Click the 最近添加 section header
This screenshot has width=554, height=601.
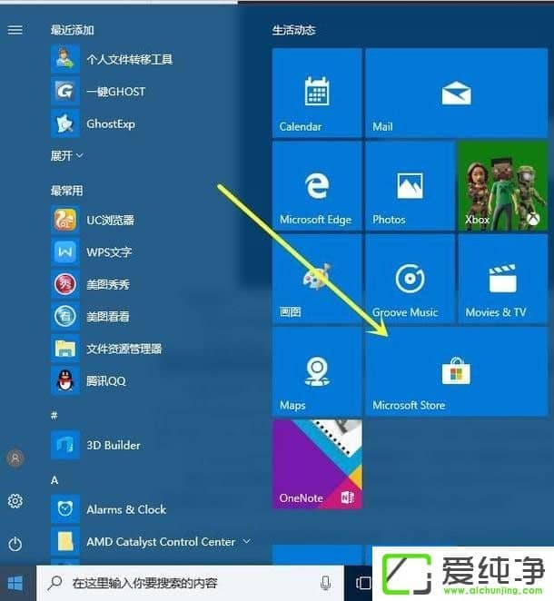coord(72,30)
